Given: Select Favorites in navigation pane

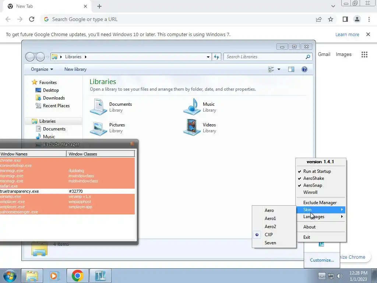Looking at the screenshot, I should click(48, 82).
